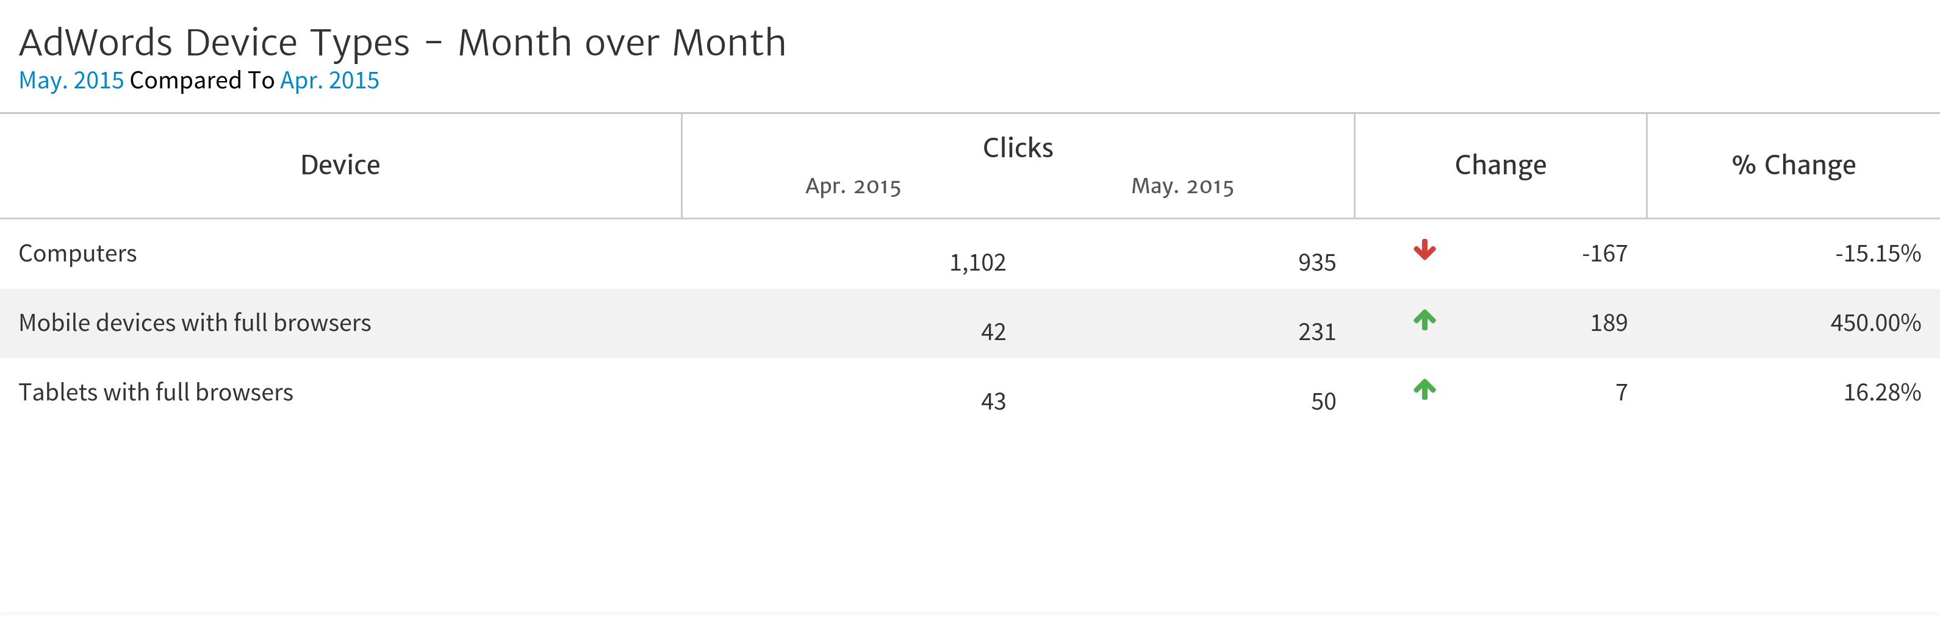Open the Apr. 2015 date link

(x=329, y=80)
